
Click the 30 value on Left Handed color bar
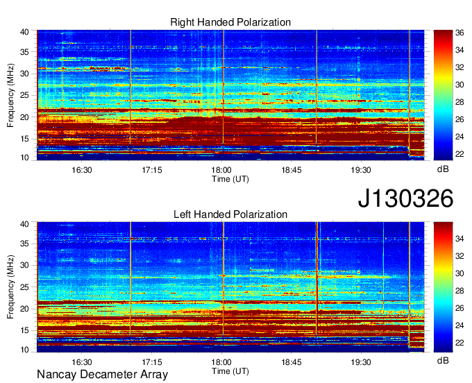pyautogui.click(x=460, y=273)
